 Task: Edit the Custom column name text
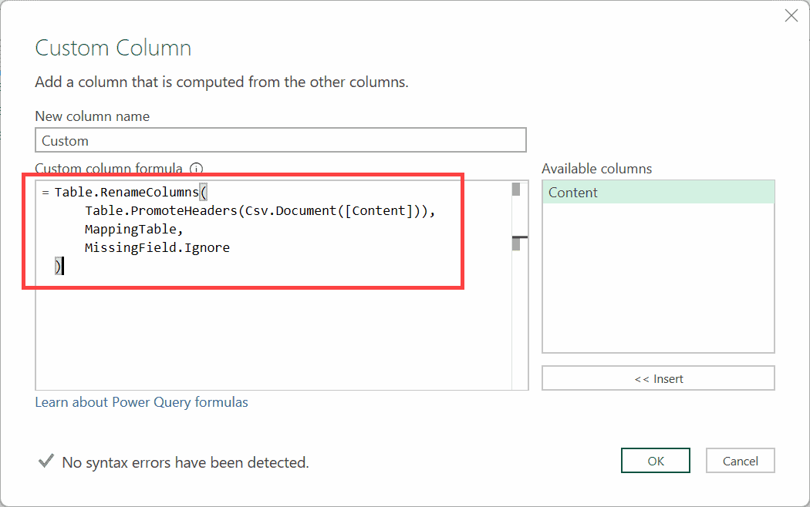tap(66, 140)
